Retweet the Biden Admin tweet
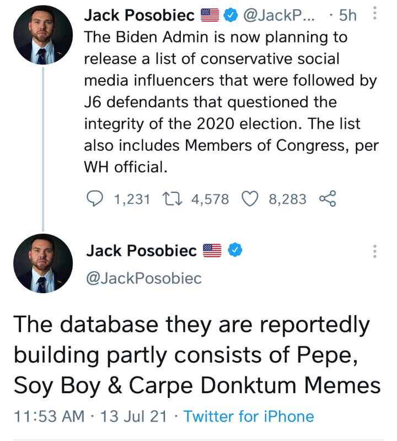Screen dimensions: 397x441 point(173,199)
